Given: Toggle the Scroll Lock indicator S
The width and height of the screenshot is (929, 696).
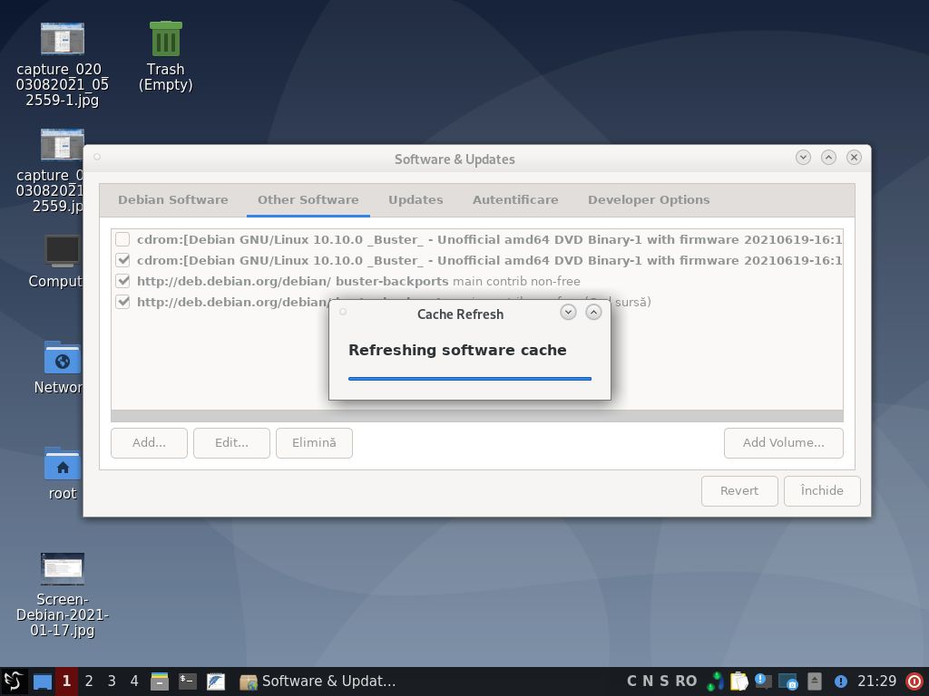Looking at the screenshot, I should pos(664,681).
